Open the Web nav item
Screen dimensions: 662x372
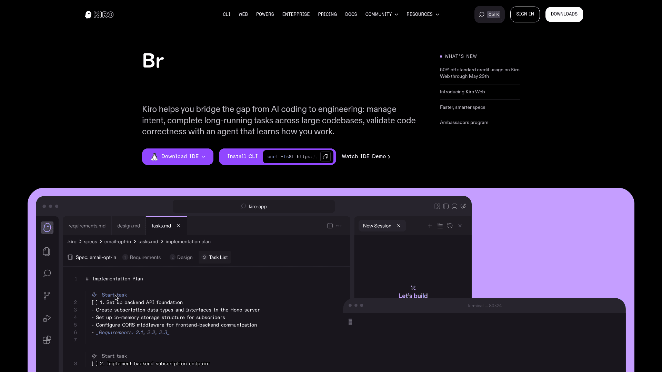(243, 14)
